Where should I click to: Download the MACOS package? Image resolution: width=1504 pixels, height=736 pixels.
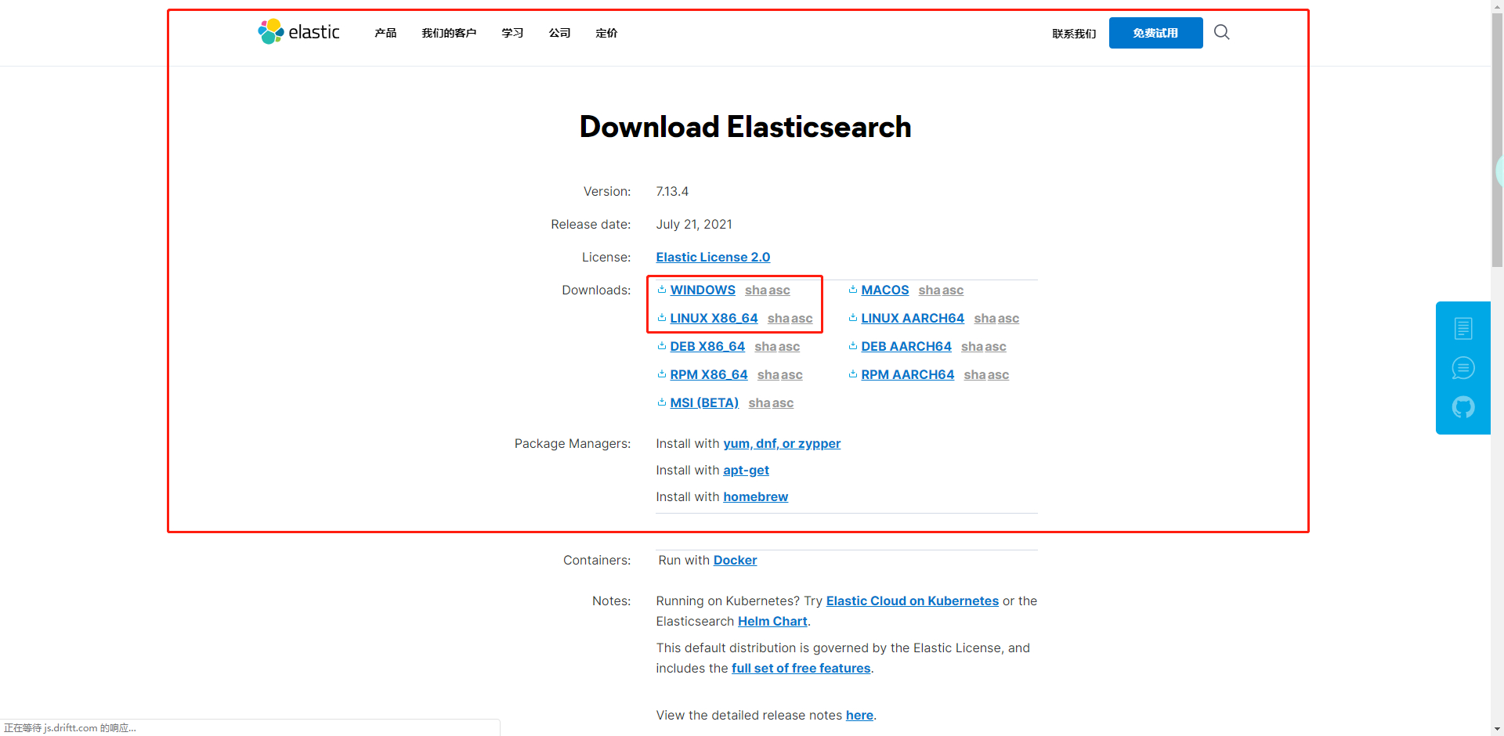885,290
